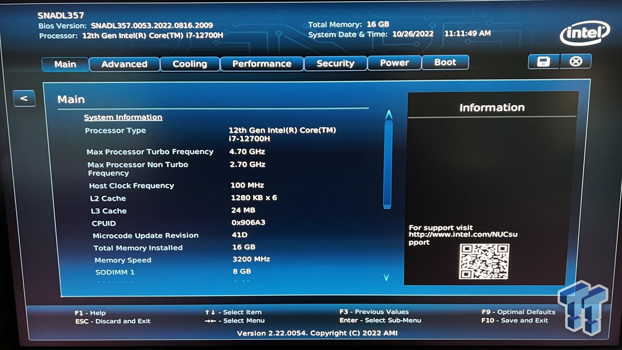Click the 1280 KB x 6 value

[x=254, y=197]
